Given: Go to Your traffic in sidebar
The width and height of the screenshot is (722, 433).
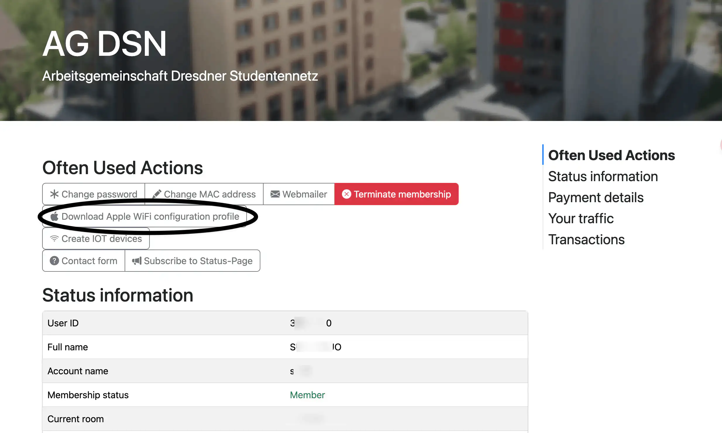Looking at the screenshot, I should point(581,219).
